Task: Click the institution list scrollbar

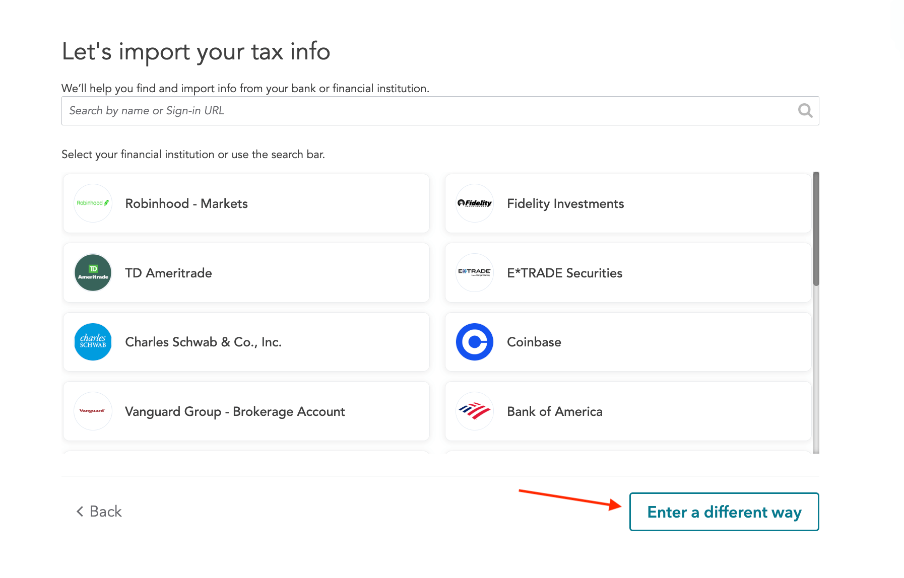Action: click(x=816, y=229)
